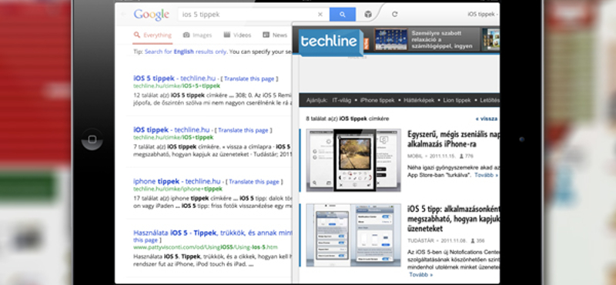Click 'Tovább »' under the iPhone app article

click(487, 175)
